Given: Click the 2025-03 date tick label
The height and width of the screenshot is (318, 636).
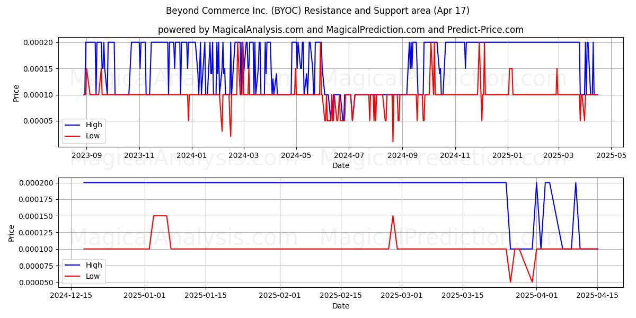Looking at the screenshot, I should pos(559,155).
